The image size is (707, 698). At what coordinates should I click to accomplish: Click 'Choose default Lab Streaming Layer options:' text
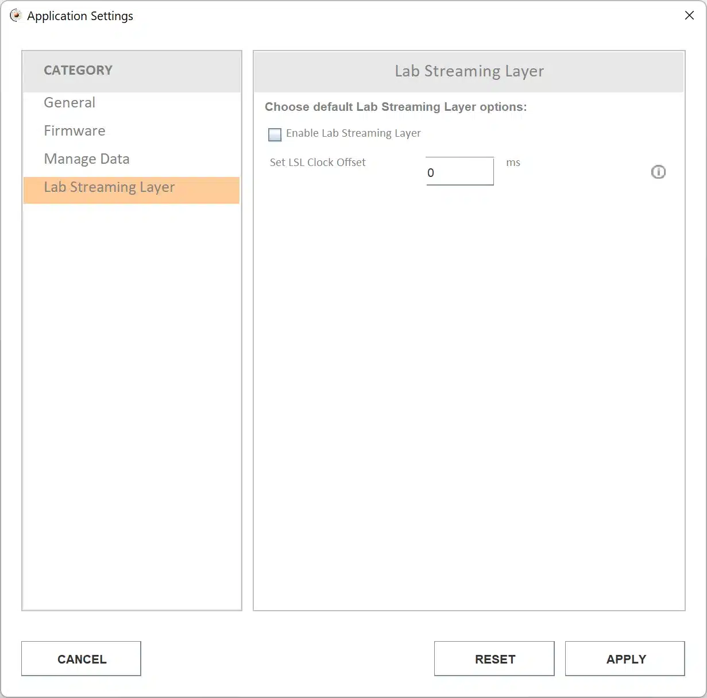pyautogui.click(x=396, y=107)
